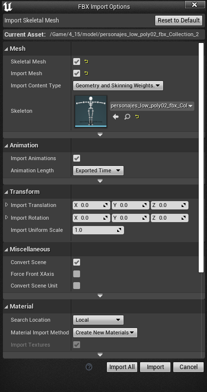Screen dimensions: 207x392
Task: Browse to skeleton with magnifier icon
Action: click(127, 117)
